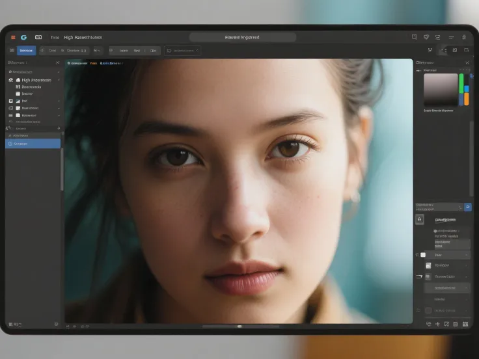Click the trash icon in the title bar
Viewport: 479px width, 359px height.
[464, 37]
